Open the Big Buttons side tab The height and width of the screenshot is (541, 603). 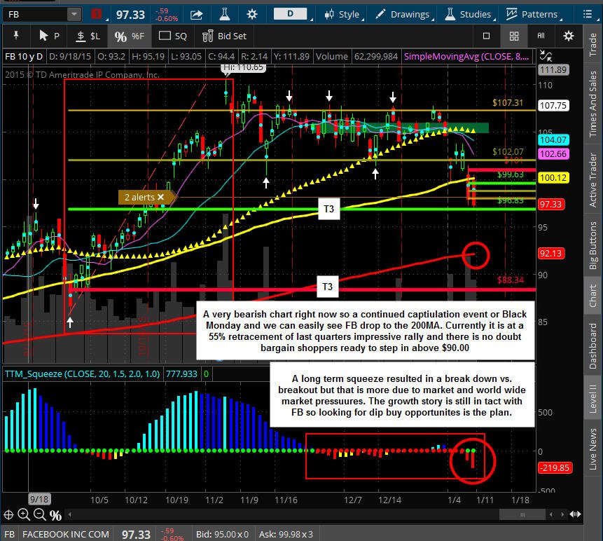[x=593, y=245]
